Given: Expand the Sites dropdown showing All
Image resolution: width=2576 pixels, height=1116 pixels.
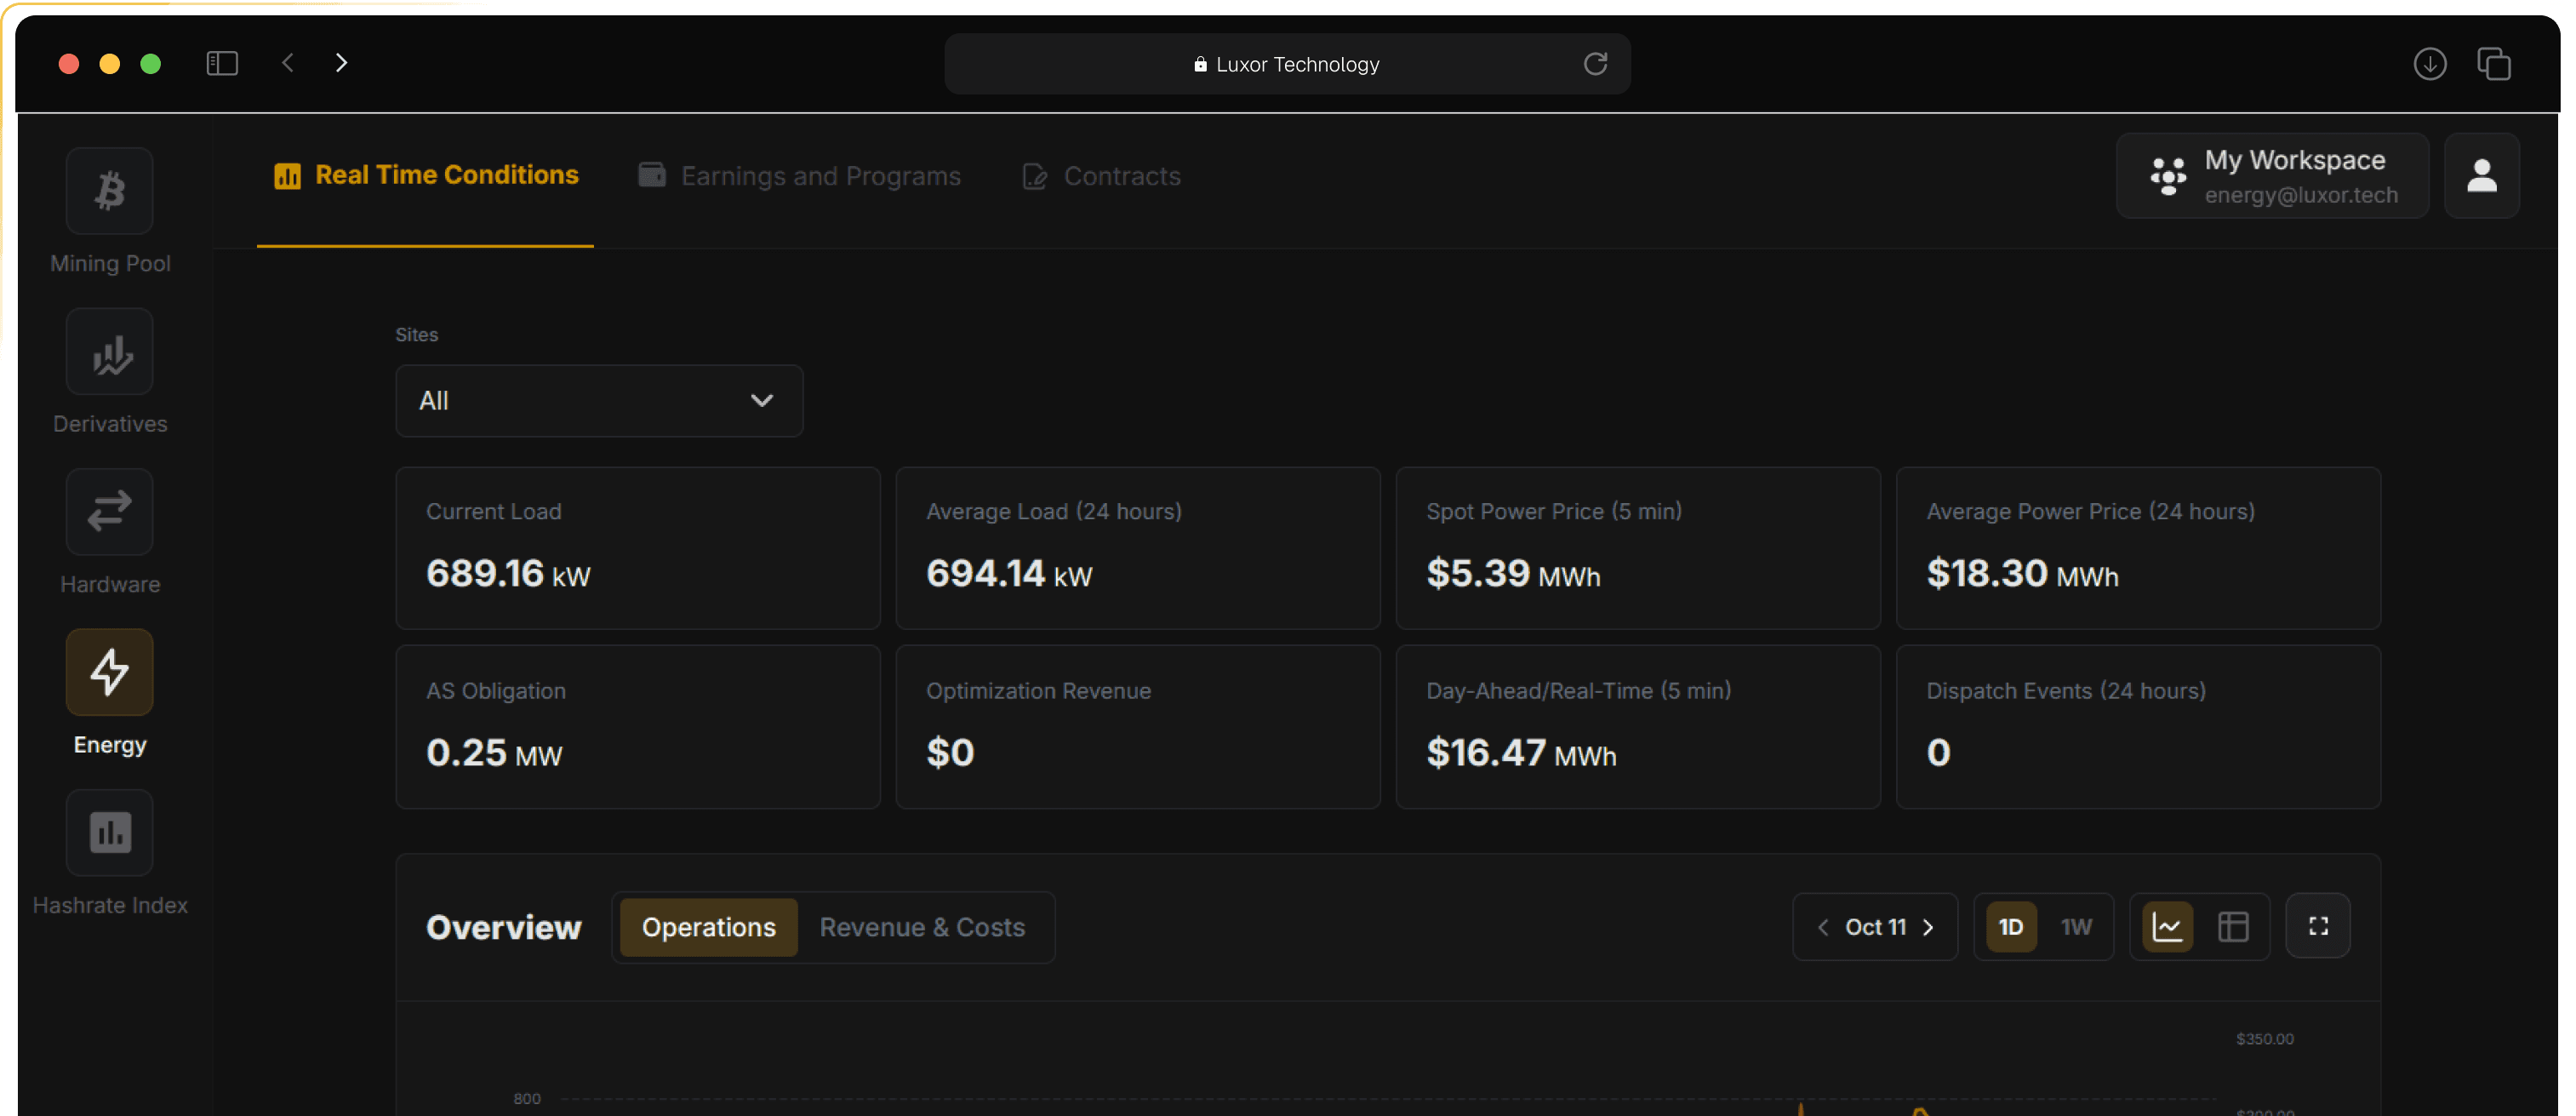Looking at the screenshot, I should click(598, 400).
